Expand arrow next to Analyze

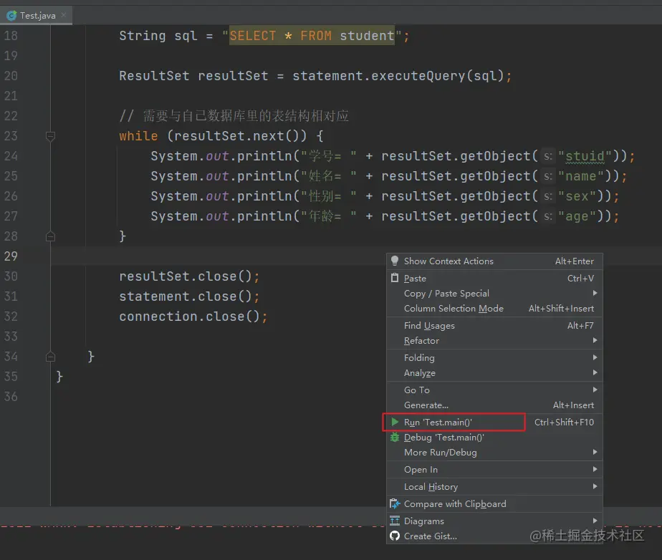[595, 372]
